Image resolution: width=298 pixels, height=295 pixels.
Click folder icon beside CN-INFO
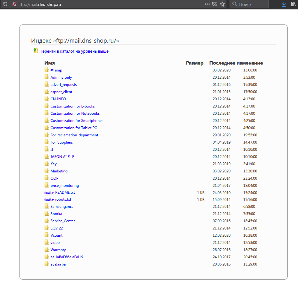point(47,99)
